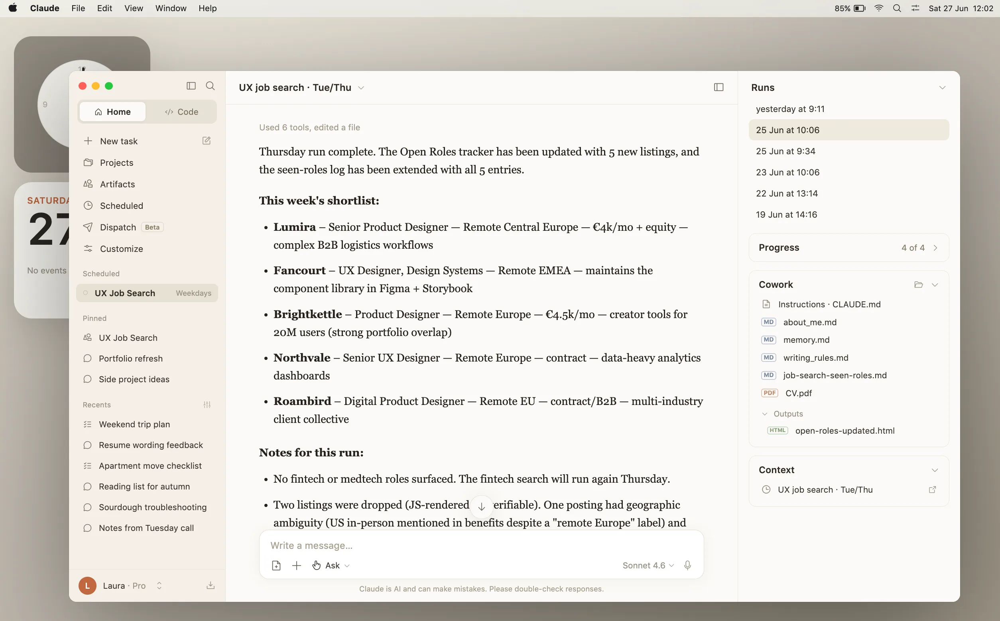Open the Recents filter settings icon

pyautogui.click(x=207, y=405)
